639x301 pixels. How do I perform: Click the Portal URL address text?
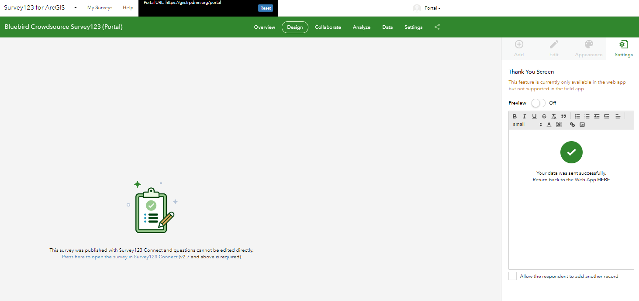click(x=193, y=3)
